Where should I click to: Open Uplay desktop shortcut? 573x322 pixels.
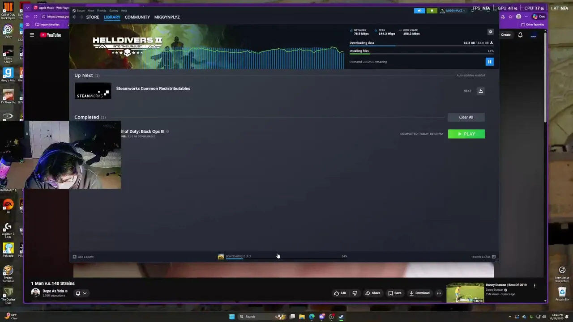(x=8, y=31)
